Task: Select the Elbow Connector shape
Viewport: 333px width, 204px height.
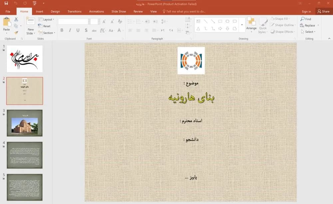Action: pos(205,28)
